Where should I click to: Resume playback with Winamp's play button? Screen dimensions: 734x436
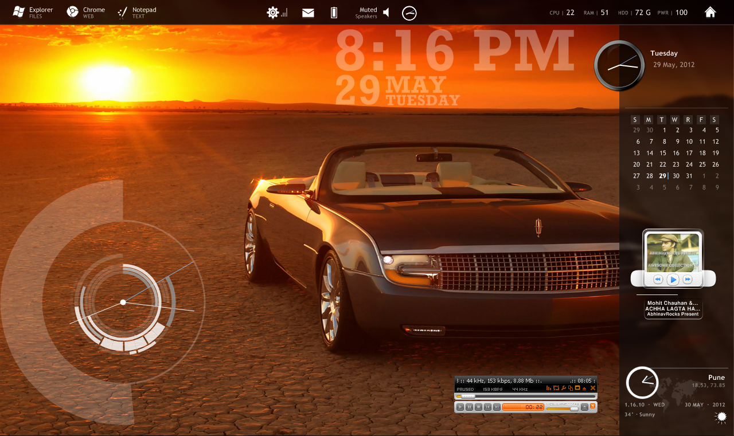pos(460,407)
